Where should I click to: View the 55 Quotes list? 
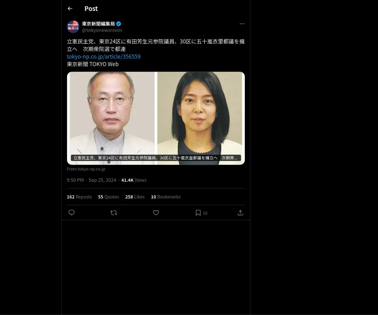[109, 197]
